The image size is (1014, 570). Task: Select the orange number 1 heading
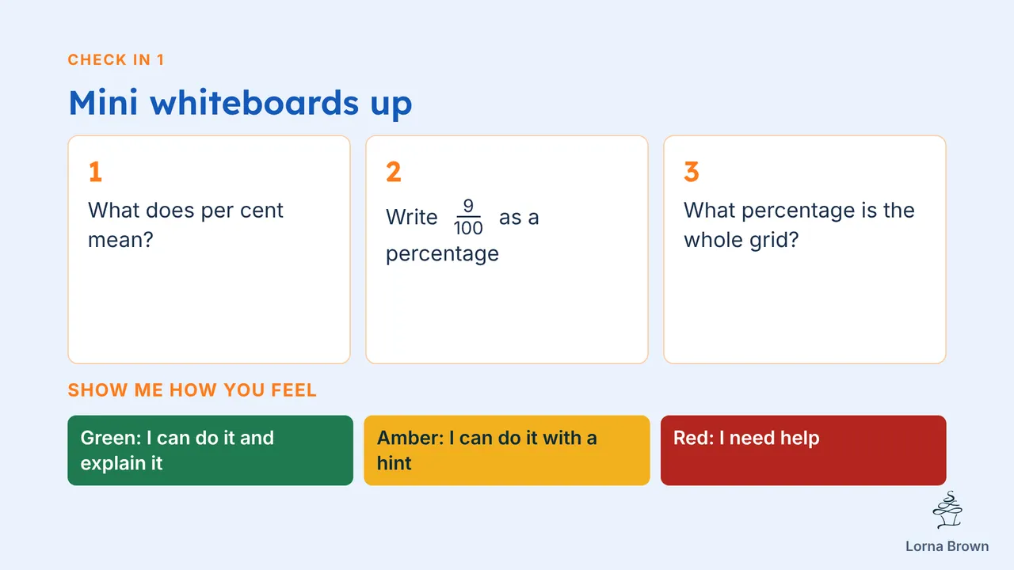click(95, 172)
